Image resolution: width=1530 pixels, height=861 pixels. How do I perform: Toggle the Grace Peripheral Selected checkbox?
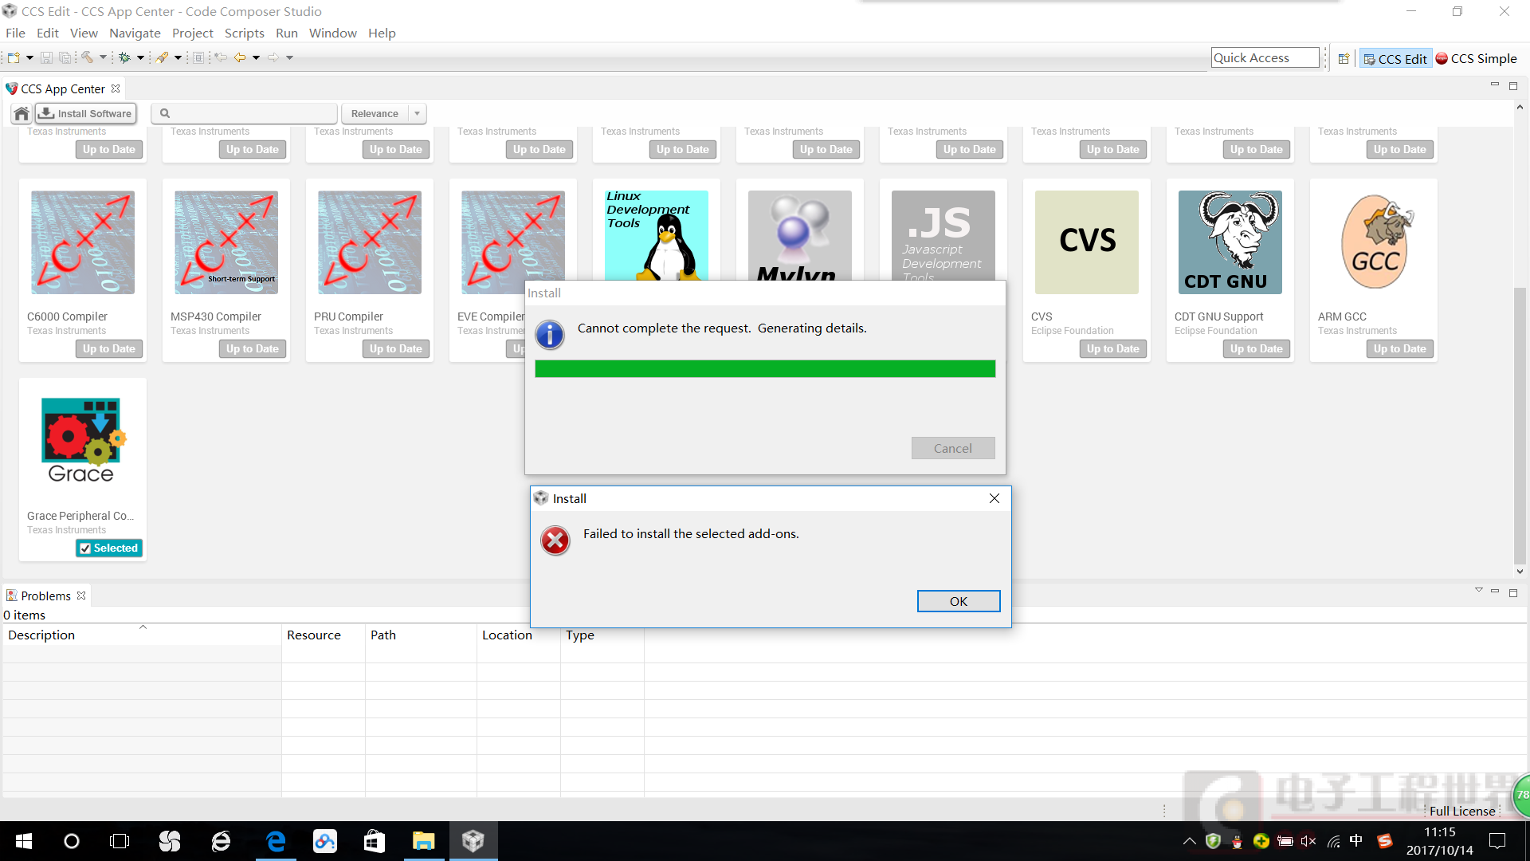point(85,548)
